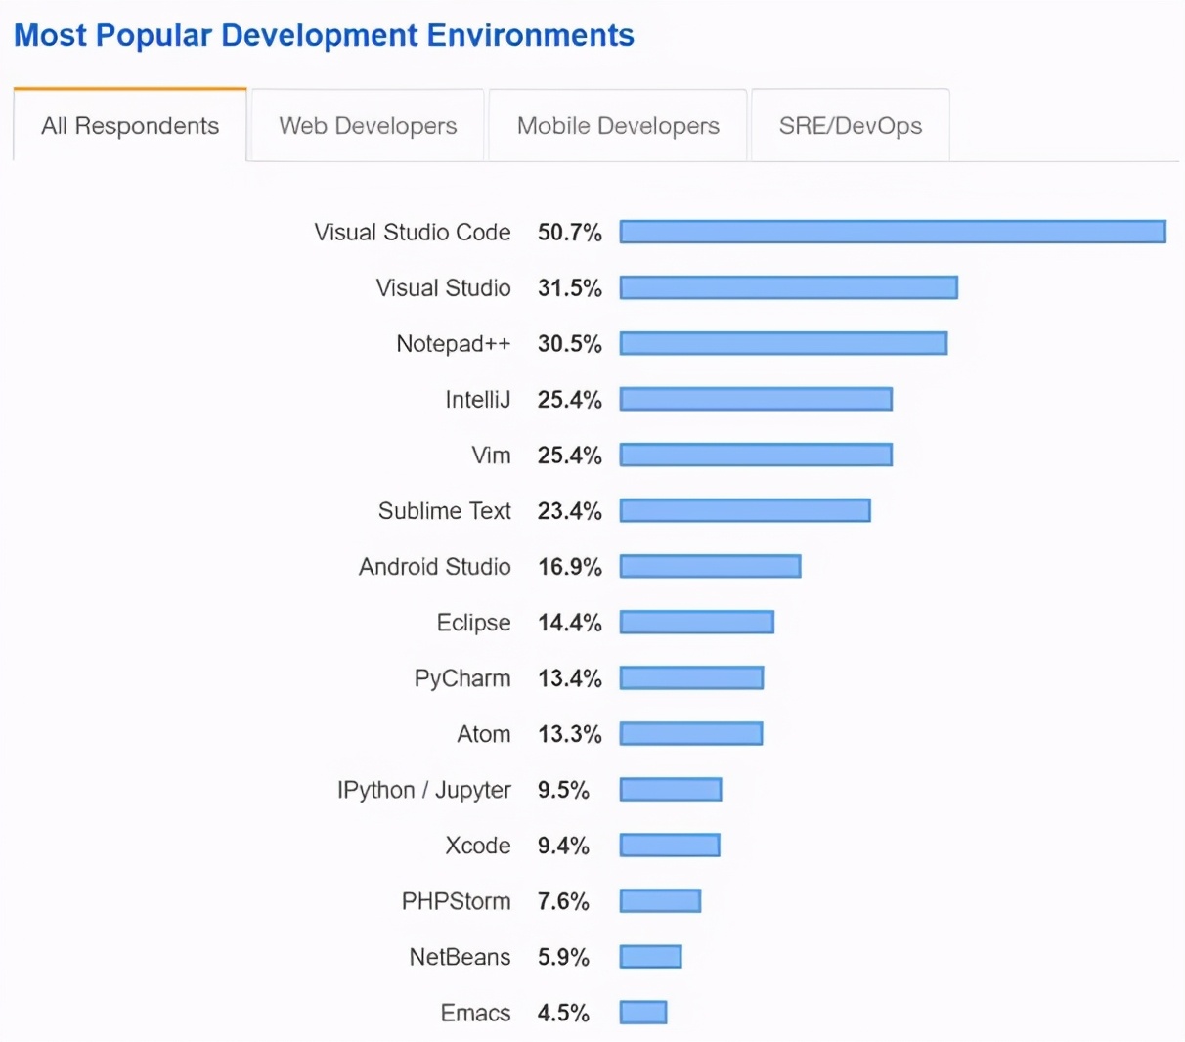Click the Sublime Text label
This screenshot has height=1042, width=1185.
tap(445, 510)
